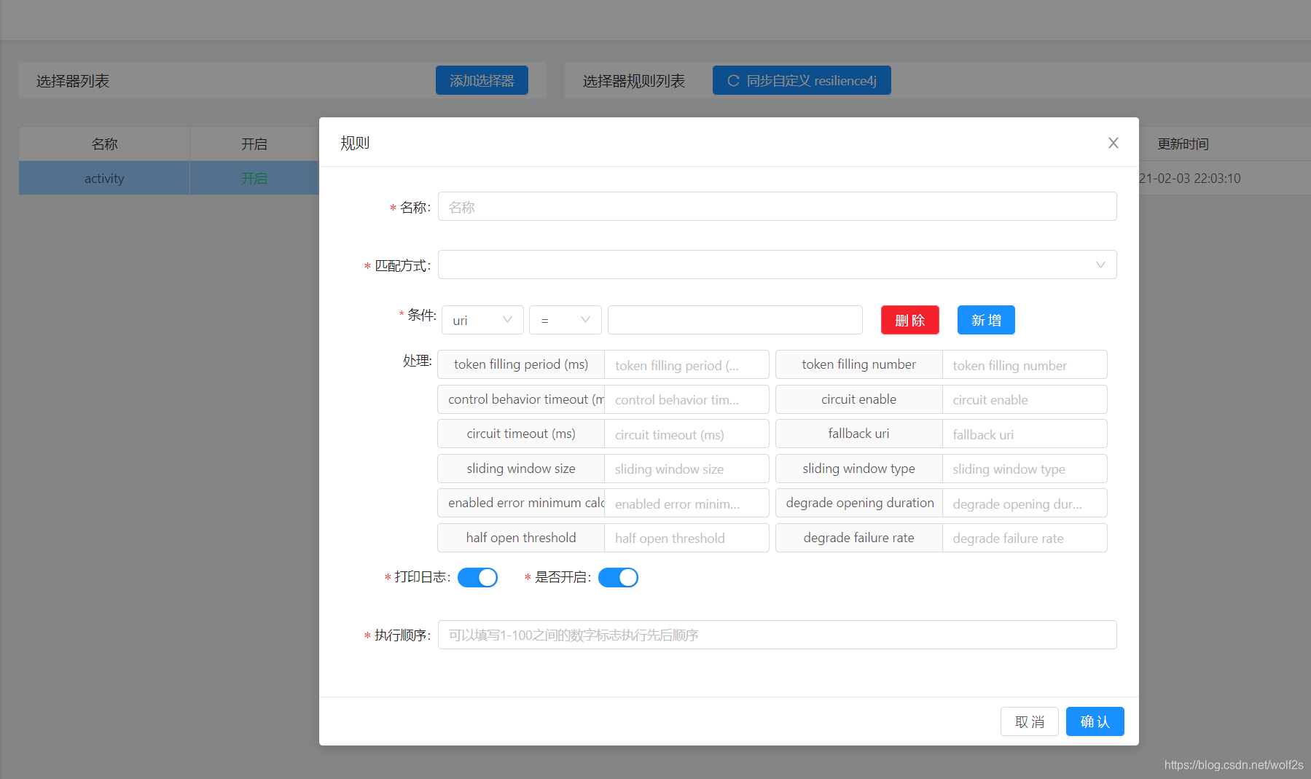The width and height of the screenshot is (1311, 779).
Task: Click the 取消 cancel button
Action: coord(1029,721)
